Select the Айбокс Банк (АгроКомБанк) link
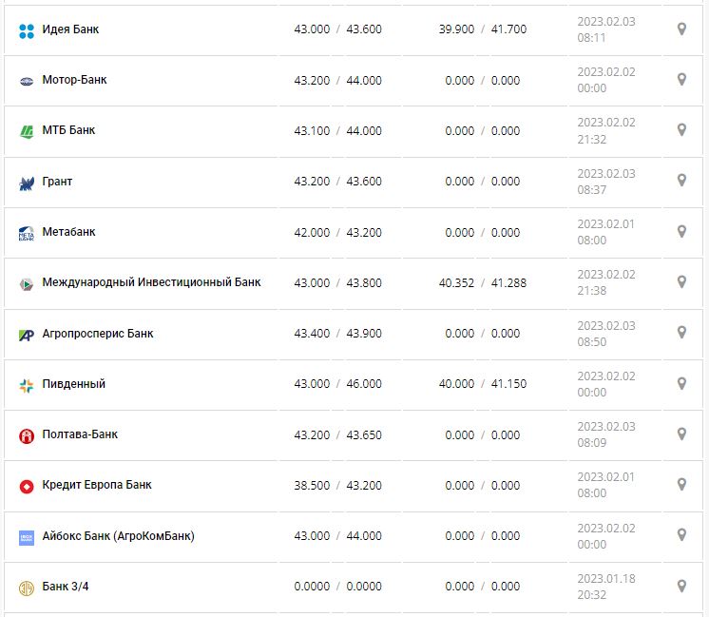Viewport: 709px width, 617px height. 118,536
